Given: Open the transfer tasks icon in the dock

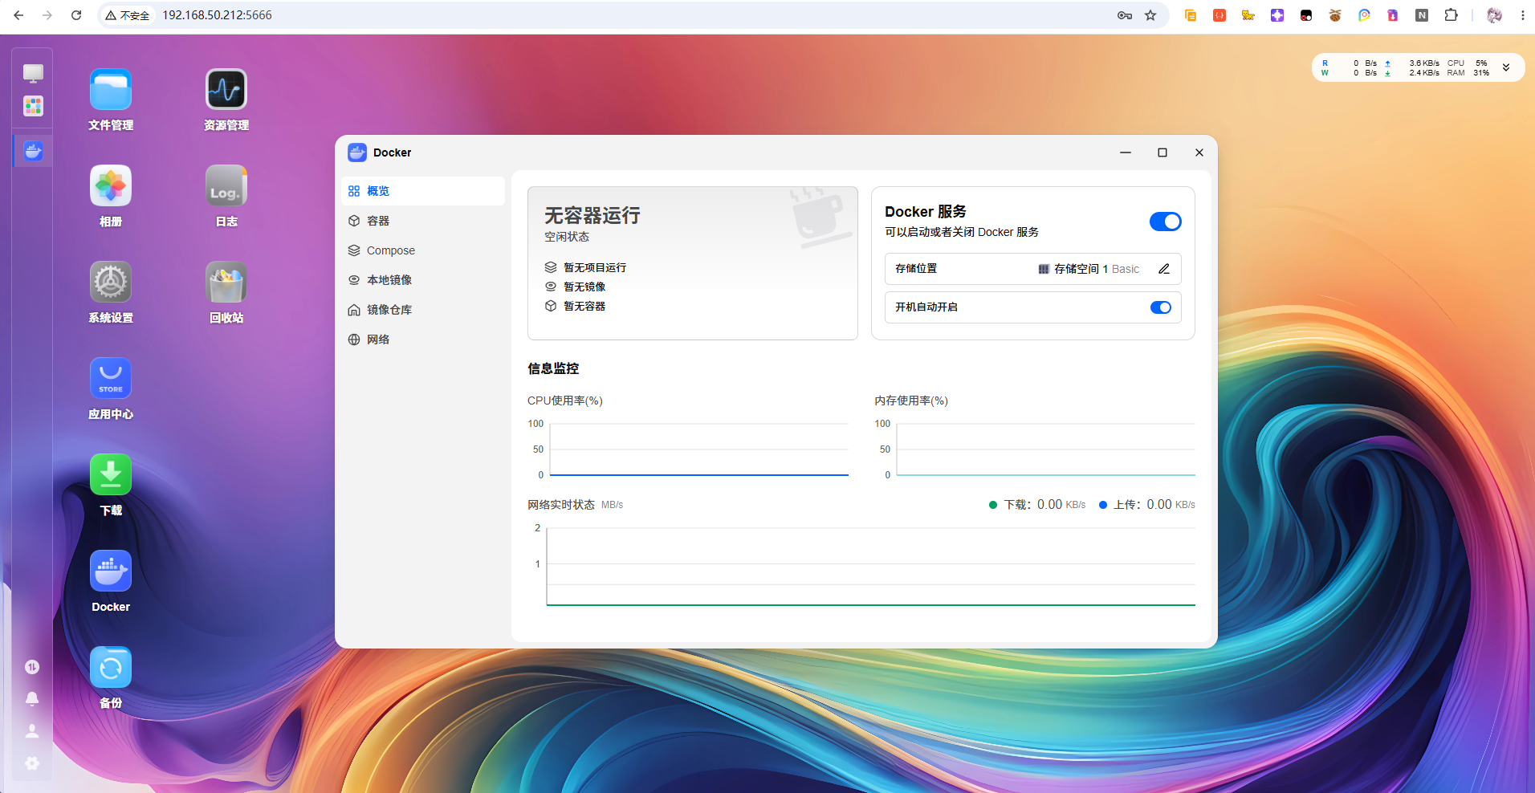Looking at the screenshot, I should 32,667.
